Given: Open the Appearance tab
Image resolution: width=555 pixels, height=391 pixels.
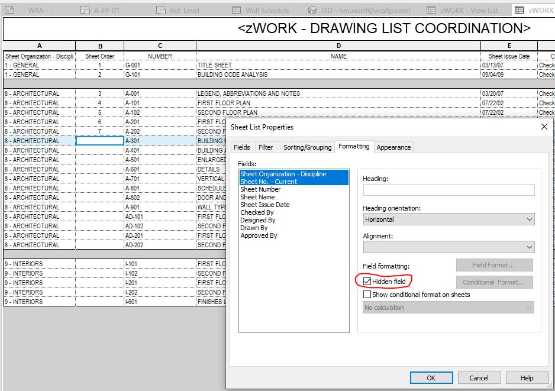Looking at the screenshot, I should tap(393, 147).
